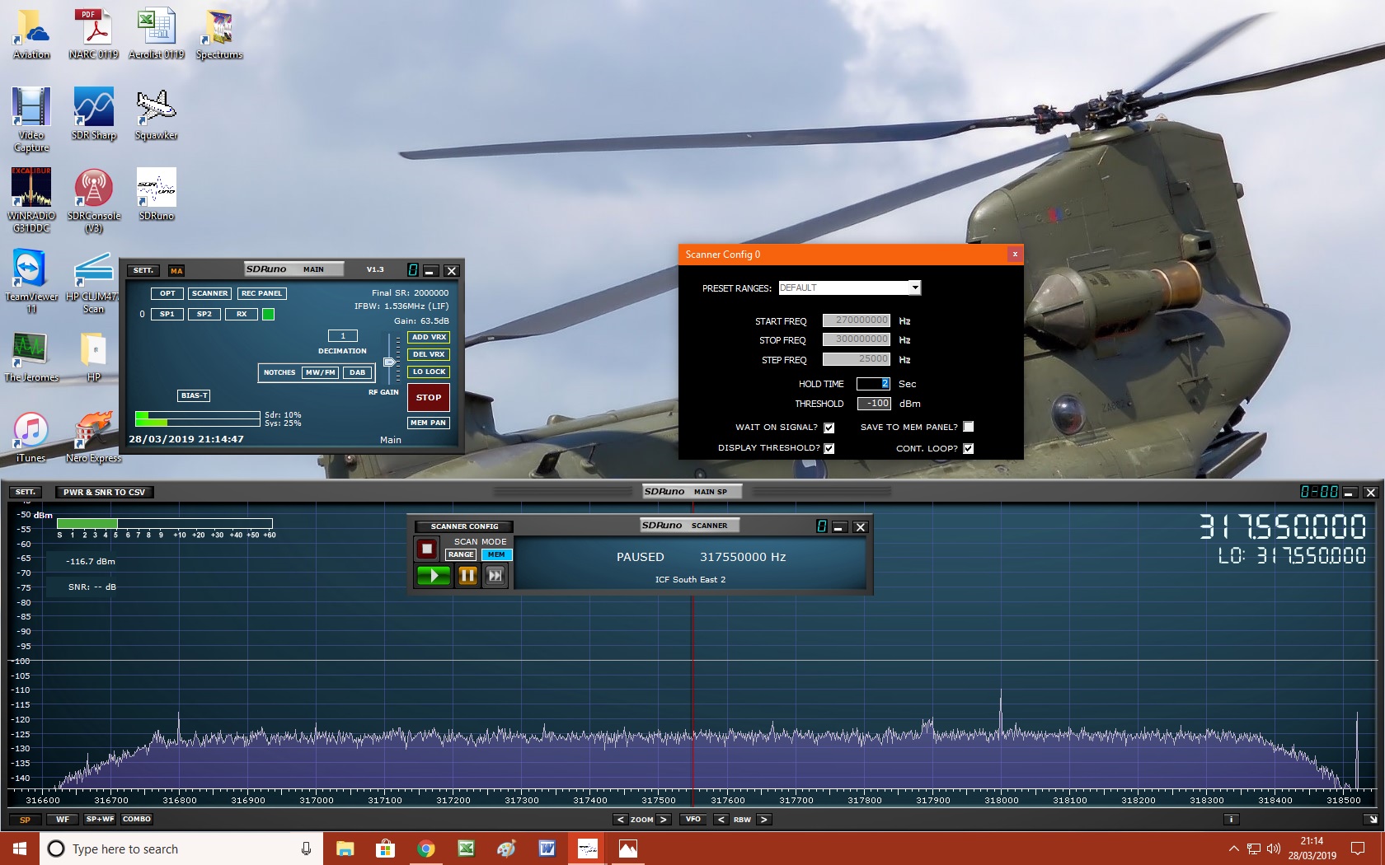Open the SP1 spectrum panel
The image size is (1385, 865).
[167, 314]
